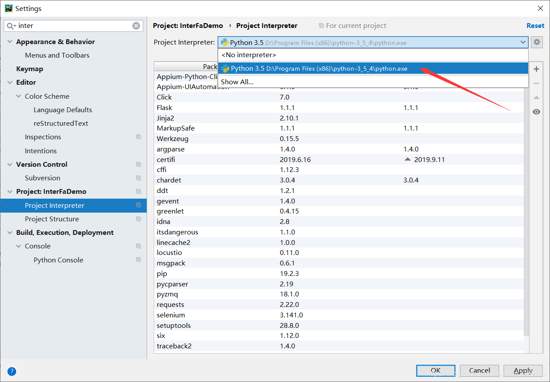Click the Apply button
This screenshot has height=382, width=550.
(523, 371)
